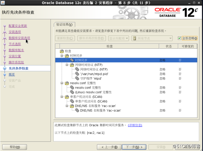The width and height of the screenshot is (203, 151).
Task: Maximize the installer window
Action: tap(194, 3)
